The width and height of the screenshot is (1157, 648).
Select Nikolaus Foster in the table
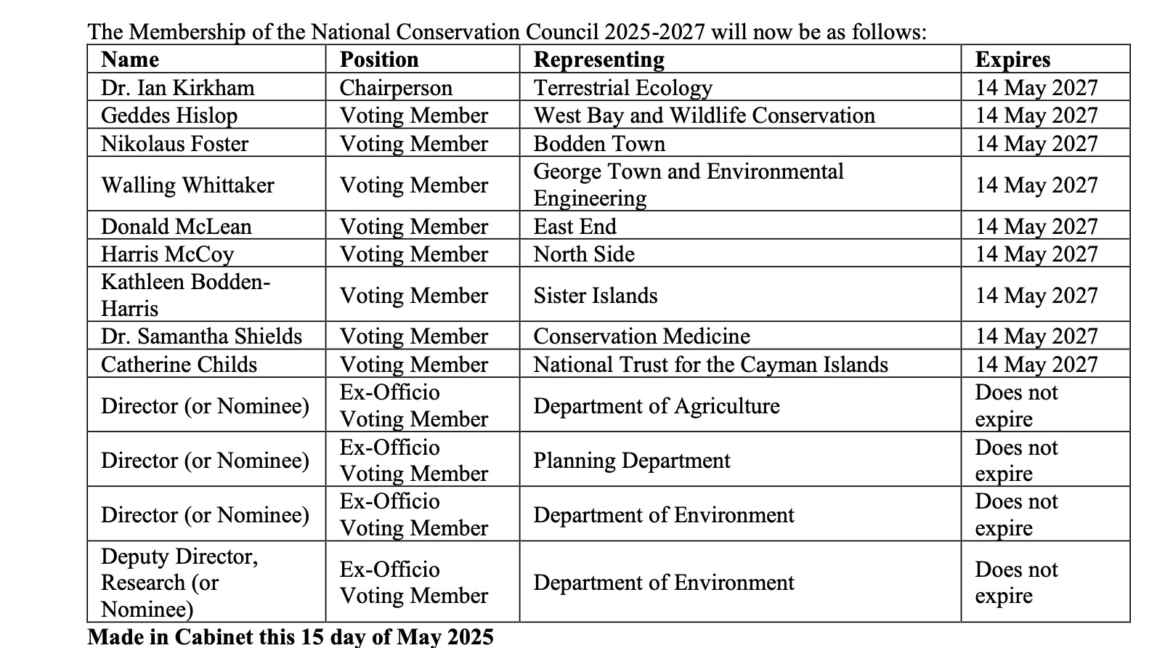click(x=174, y=144)
